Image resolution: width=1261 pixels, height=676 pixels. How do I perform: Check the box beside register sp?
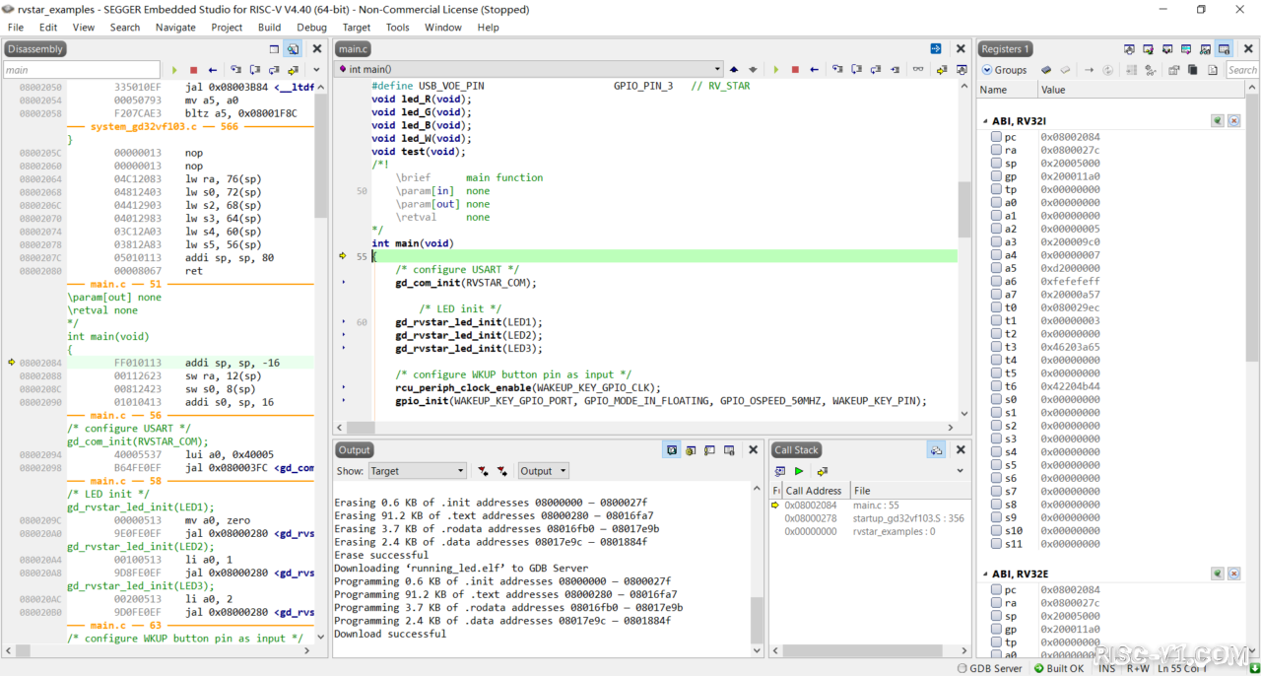[996, 164]
